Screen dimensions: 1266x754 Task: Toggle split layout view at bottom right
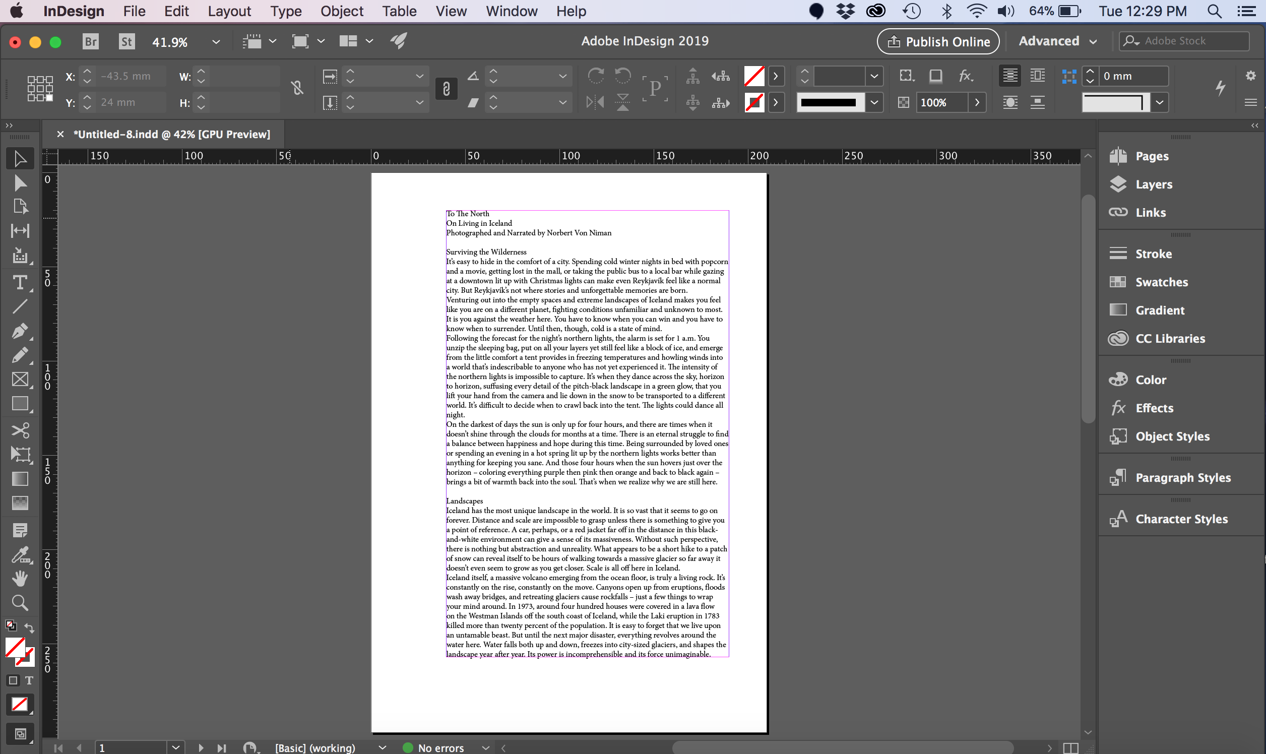click(x=1071, y=748)
